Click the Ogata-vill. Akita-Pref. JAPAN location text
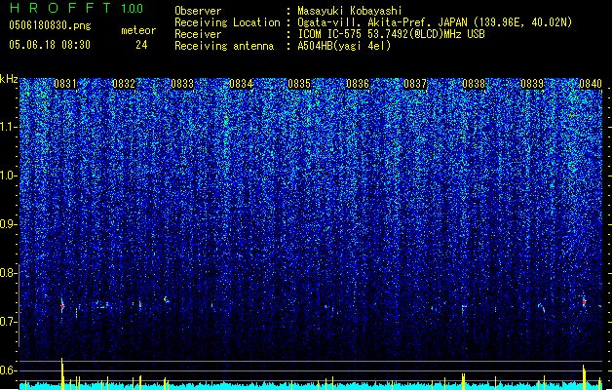 [435, 22]
